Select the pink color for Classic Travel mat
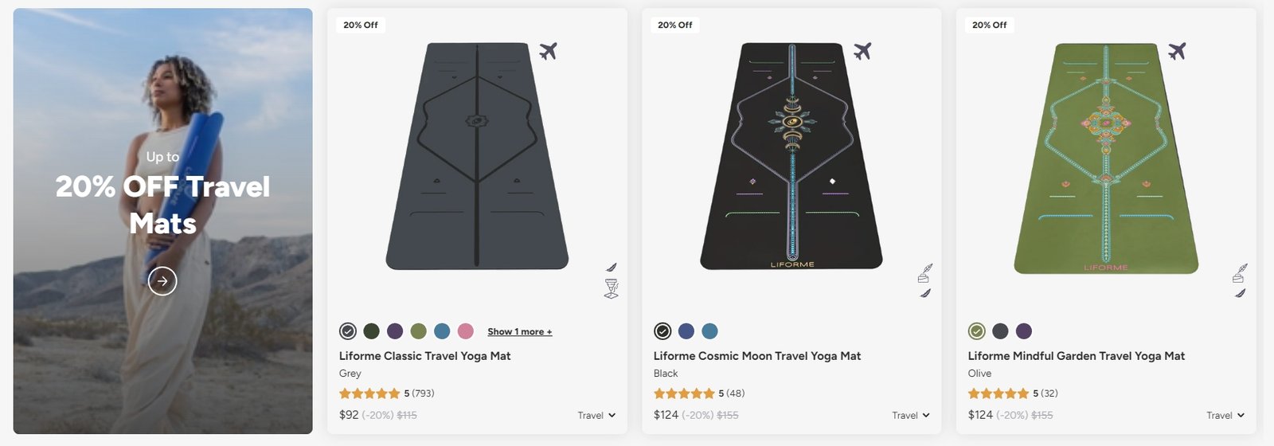 tap(466, 331)
